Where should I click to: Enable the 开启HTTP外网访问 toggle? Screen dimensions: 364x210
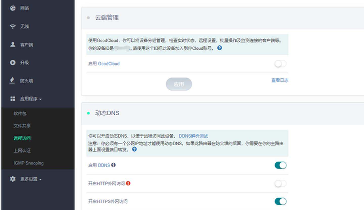point(280,183)
